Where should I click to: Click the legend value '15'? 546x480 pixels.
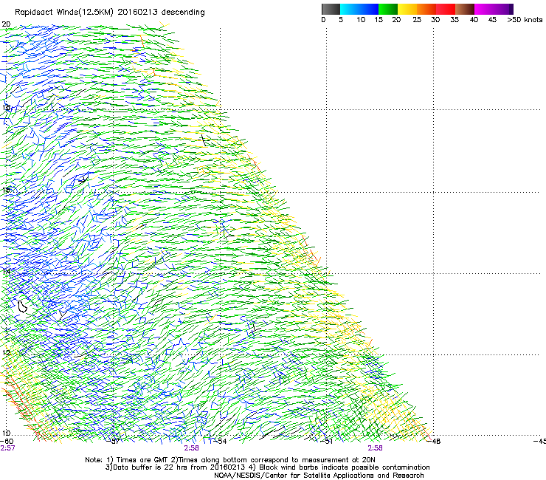[379, 20]
